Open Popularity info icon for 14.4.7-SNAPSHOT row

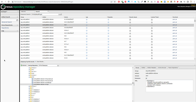pyautogui.click(x=109, y=55)
